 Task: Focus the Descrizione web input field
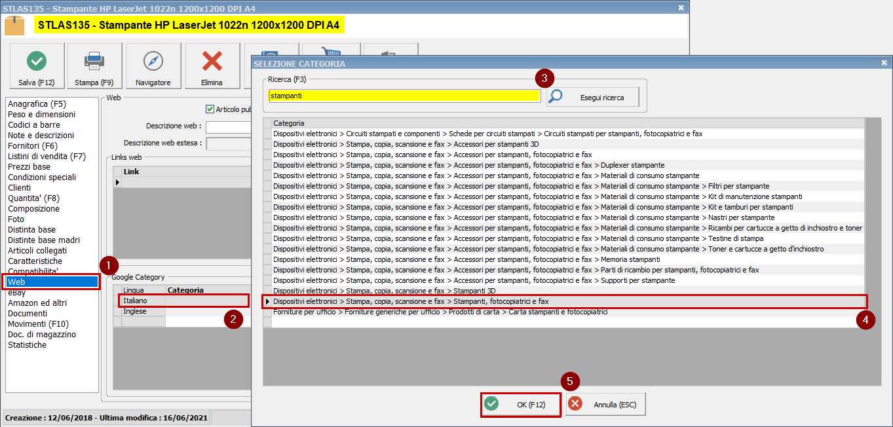[229, 126]
